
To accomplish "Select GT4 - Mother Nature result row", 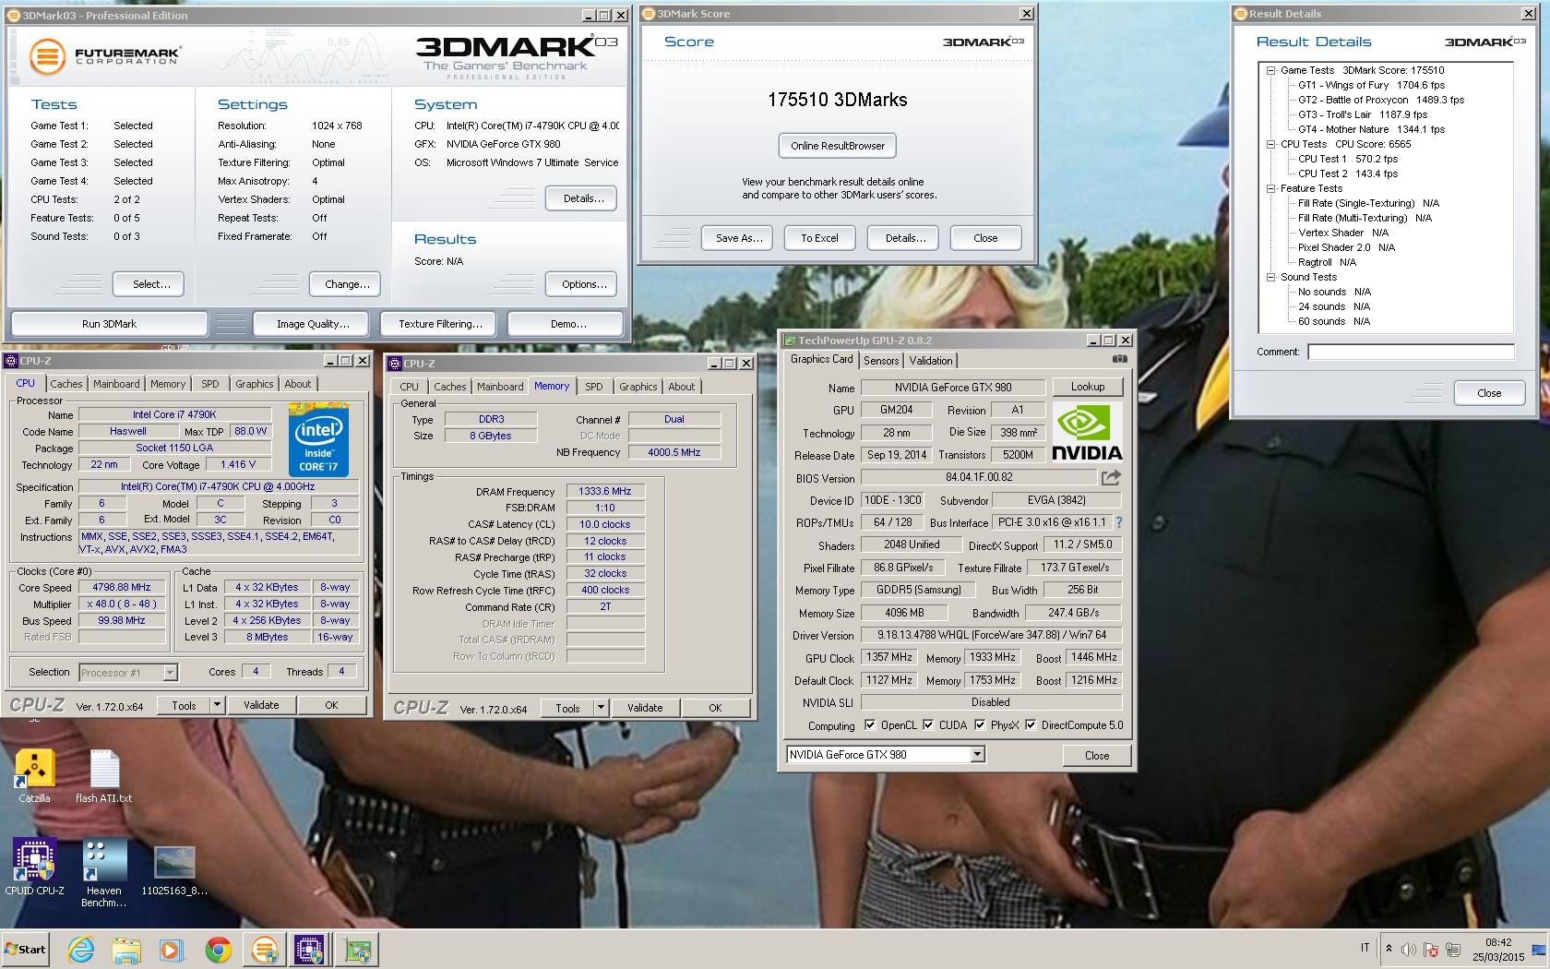I will click(x=1372, y=129).
